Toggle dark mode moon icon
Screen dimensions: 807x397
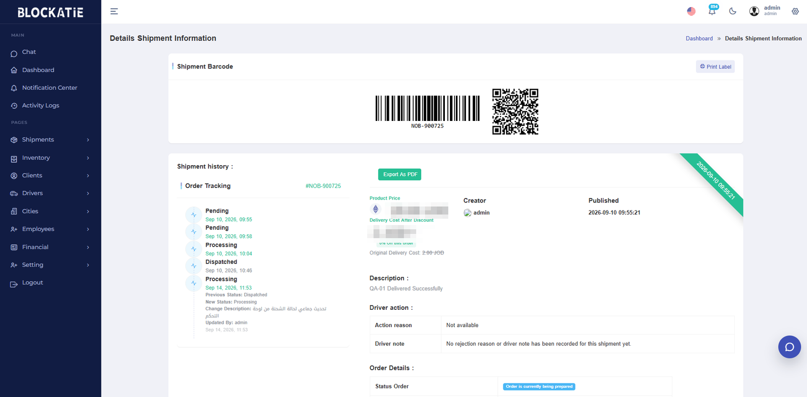pyautogui.click(x=733, y=11)
